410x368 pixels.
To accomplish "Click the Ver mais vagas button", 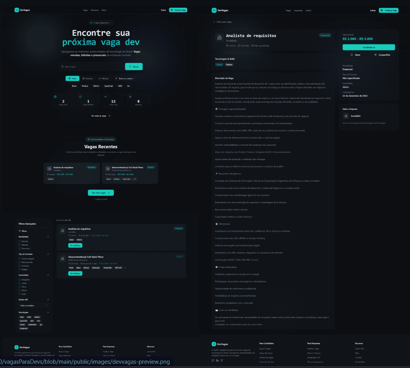I will (101, 193).
